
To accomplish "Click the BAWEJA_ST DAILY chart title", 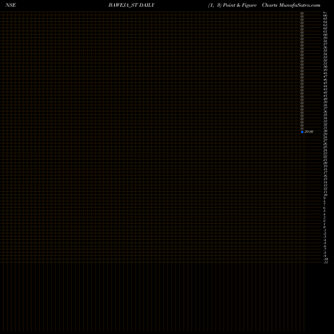I will tap(132, 5).
